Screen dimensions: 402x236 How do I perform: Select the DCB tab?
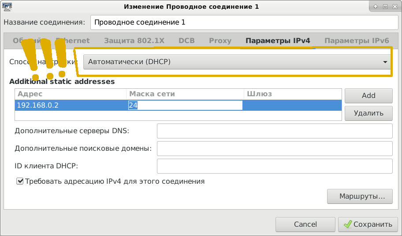point(186,41)
